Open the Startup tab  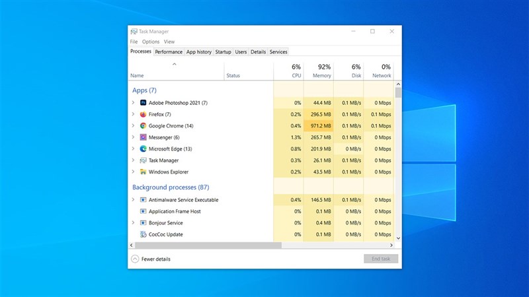pos(223,52)
